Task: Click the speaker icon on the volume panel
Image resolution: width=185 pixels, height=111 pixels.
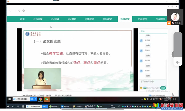Action: point(178,62)
